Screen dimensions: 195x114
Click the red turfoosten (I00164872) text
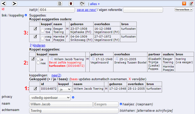click(x=67, y=66)
